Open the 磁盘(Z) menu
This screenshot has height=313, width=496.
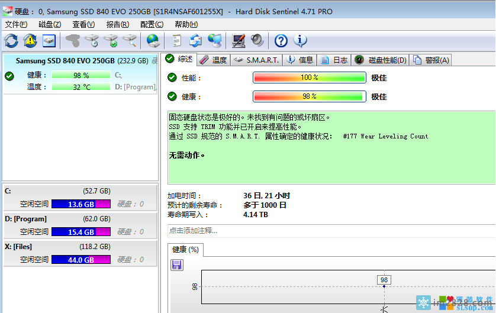pos(50,24)
